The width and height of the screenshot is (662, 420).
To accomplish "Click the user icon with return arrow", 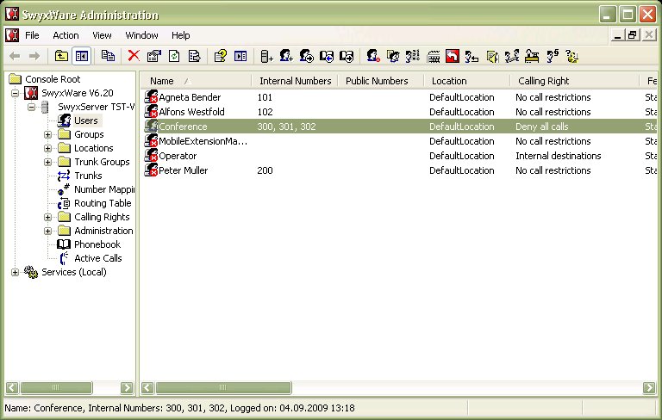I will tap(472, 56).
